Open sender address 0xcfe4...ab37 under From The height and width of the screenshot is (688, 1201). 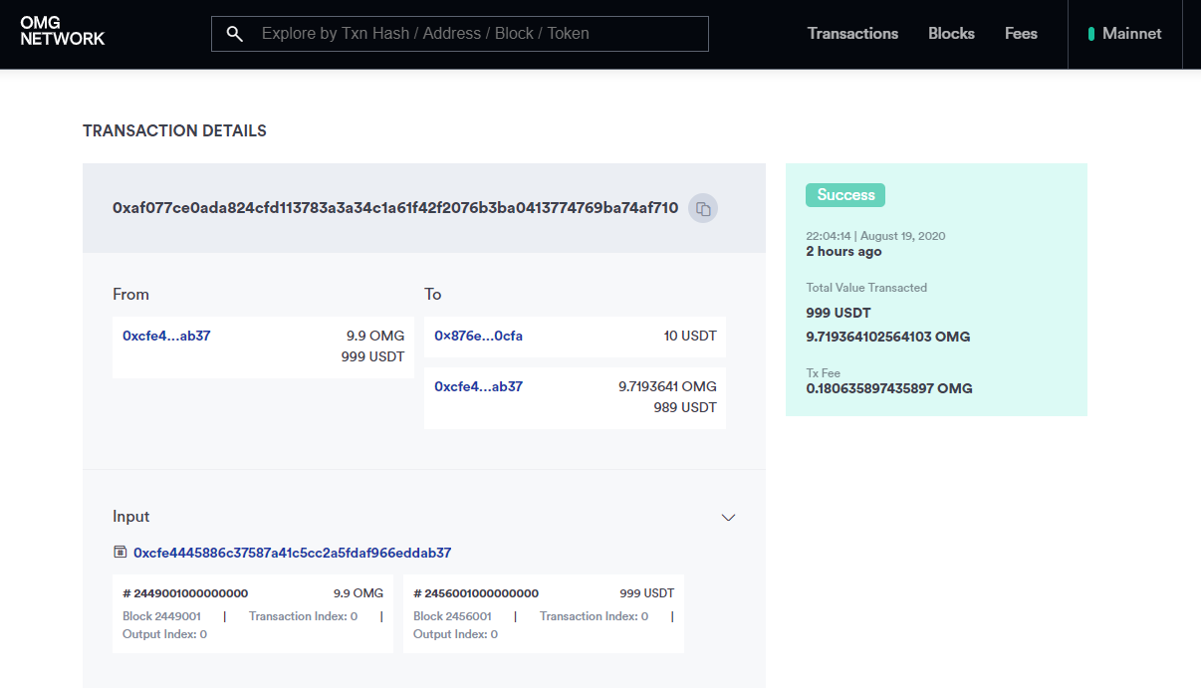click(x=166, y=336)
